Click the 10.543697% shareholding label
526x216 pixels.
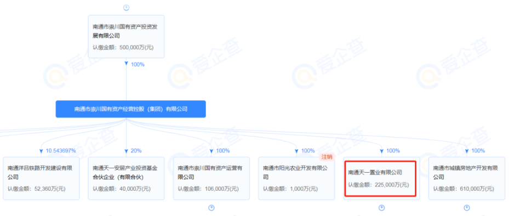click(61, 151)
